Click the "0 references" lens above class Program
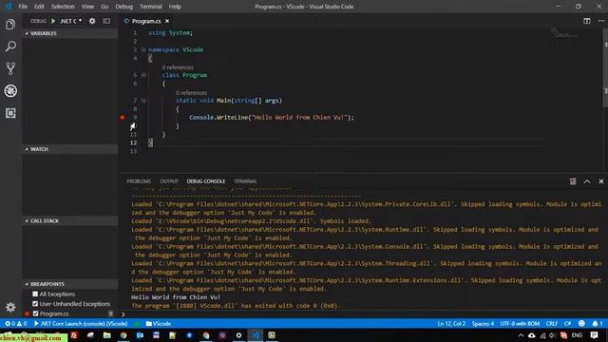Viewport: 608px width, 342px height. coord(178,67)
